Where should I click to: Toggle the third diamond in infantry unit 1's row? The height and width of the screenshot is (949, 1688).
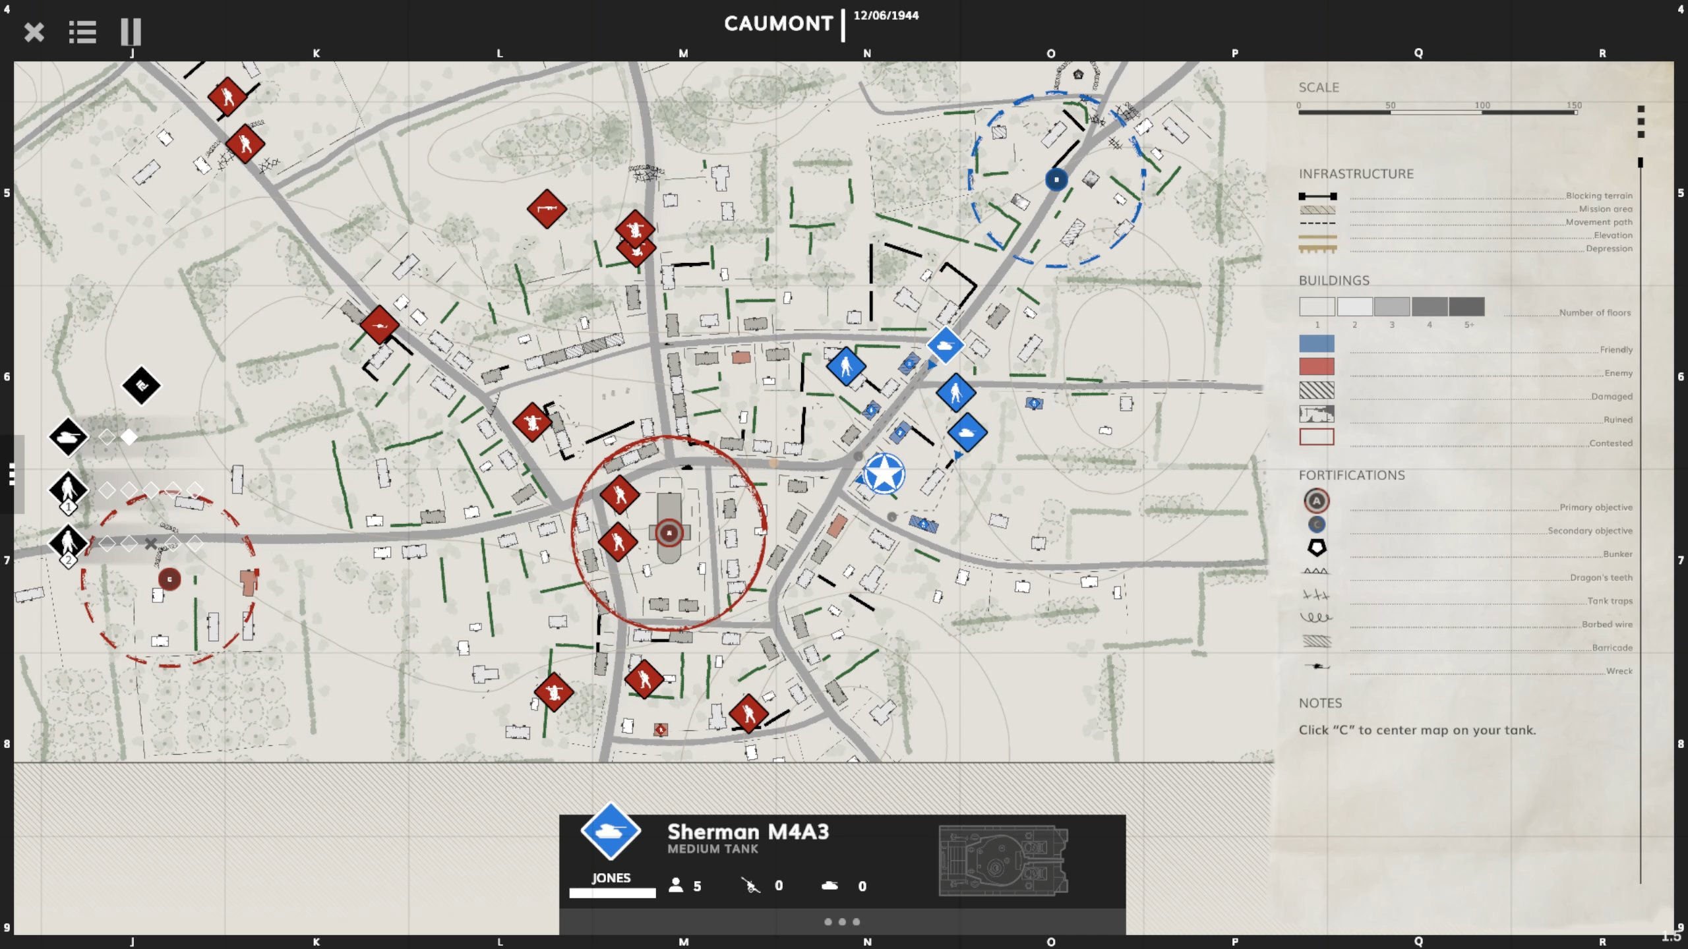[151, 490]
